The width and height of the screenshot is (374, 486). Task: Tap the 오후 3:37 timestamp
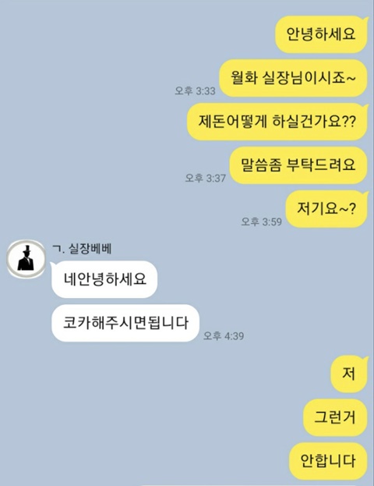tap(206, 178)
